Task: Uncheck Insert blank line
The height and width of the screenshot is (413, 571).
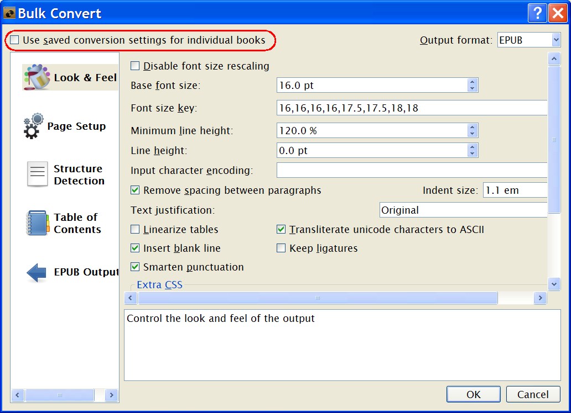Action: (135, 248)
